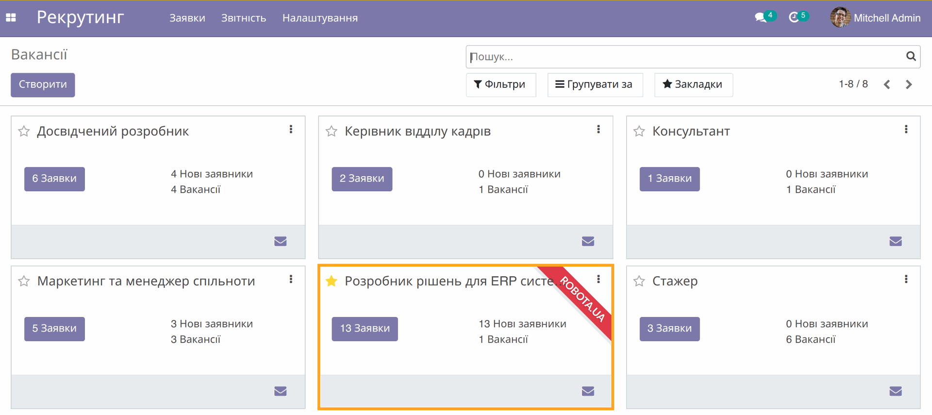Click the envelope icon on Розробник рішень для ERP card

click(588, 391)
